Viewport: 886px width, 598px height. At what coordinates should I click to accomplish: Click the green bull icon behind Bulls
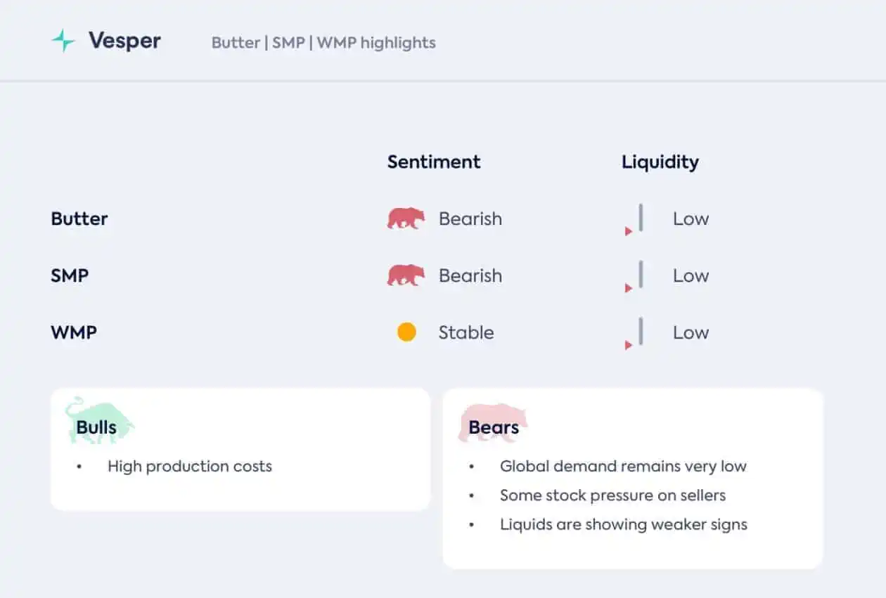tap(99, 420)
